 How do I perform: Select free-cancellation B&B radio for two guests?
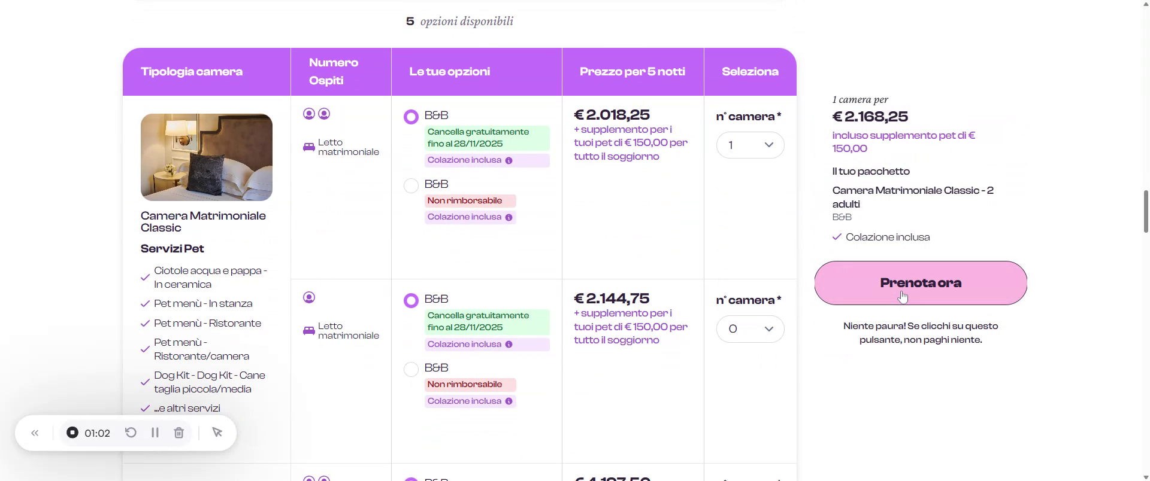tap(411, 117)
